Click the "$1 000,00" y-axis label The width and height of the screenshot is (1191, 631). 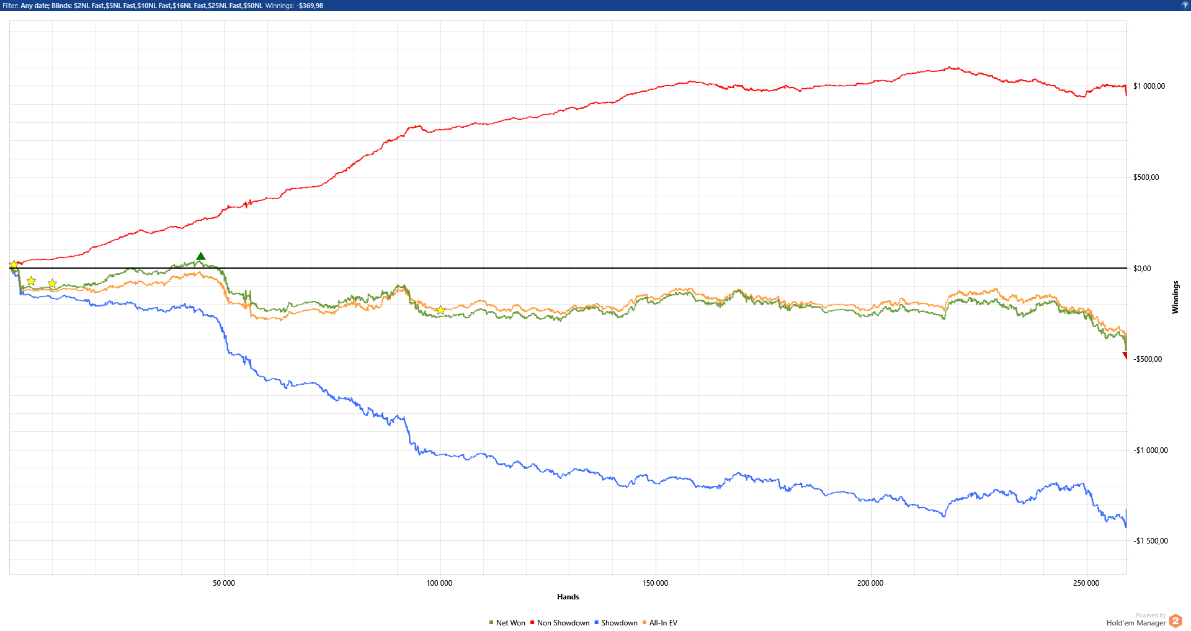1149,86
